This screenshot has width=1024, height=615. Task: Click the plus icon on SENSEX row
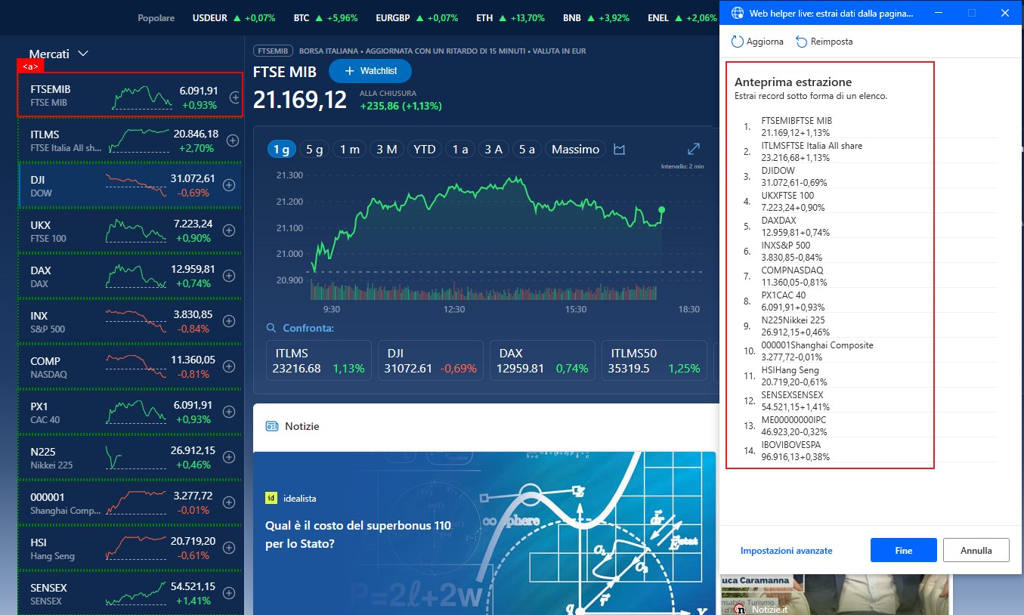click(x=230, y=593)
